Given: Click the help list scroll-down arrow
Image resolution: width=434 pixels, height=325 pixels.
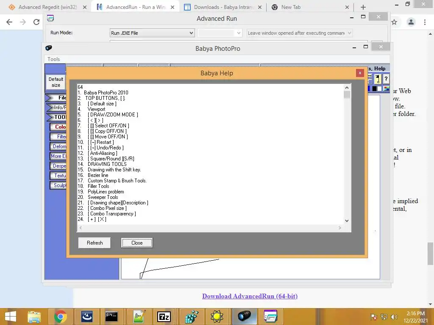Looking at the screenshot, I should pyautogui.click(x=347, y=220).
